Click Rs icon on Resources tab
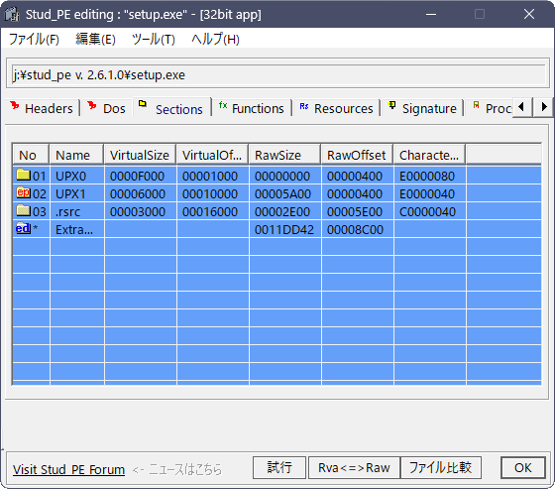 [x=304, y=106]
